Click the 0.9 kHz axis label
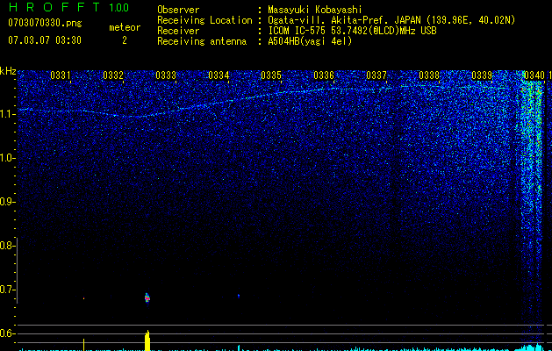The image size is (552, 351). tap(7, 202)
